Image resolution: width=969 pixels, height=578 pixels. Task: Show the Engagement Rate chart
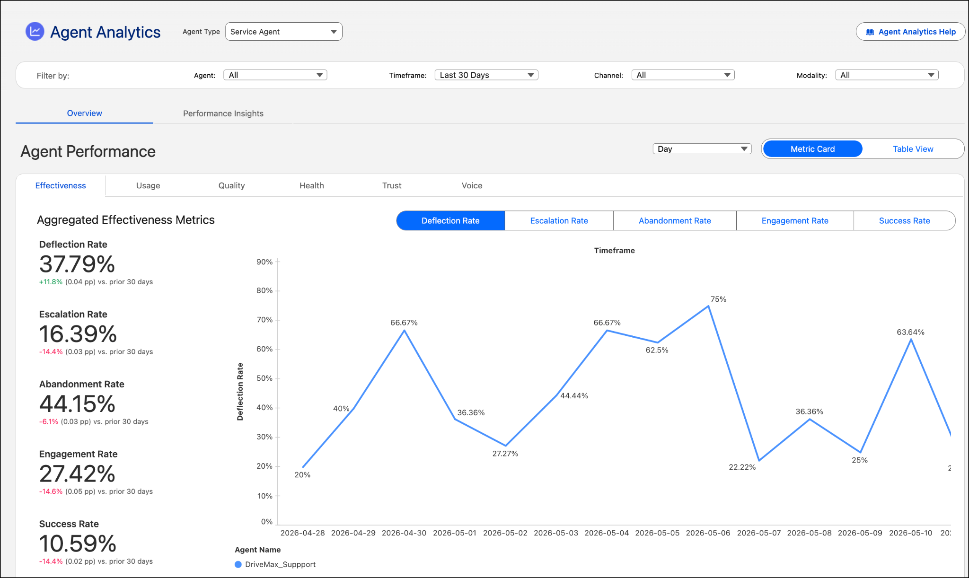(x=795, y=221)
